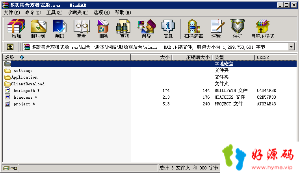Open the Help (帮助) menu

[x=123, y=13]
